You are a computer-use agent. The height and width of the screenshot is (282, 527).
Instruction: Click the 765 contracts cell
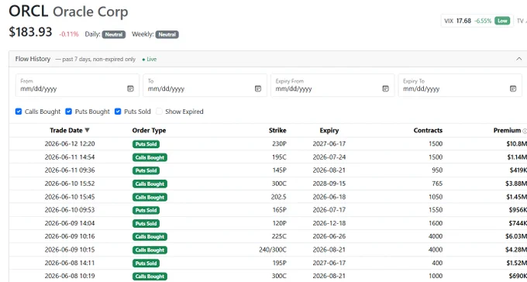pos(437,184)
